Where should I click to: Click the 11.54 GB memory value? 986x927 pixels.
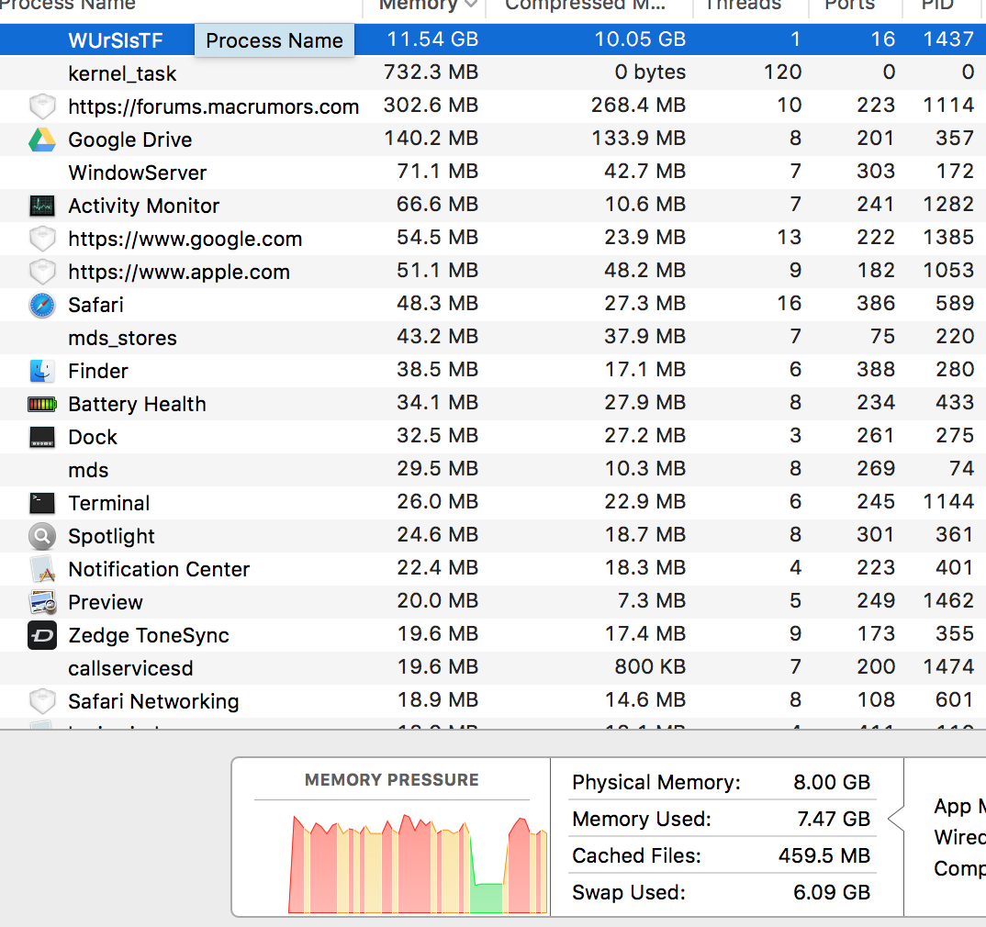[432, 39]
